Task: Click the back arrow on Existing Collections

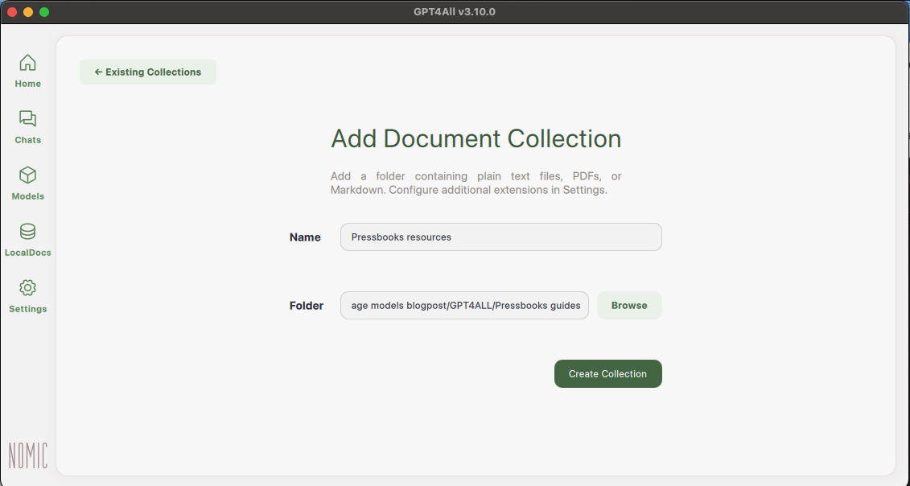Action: click(98, 72)
